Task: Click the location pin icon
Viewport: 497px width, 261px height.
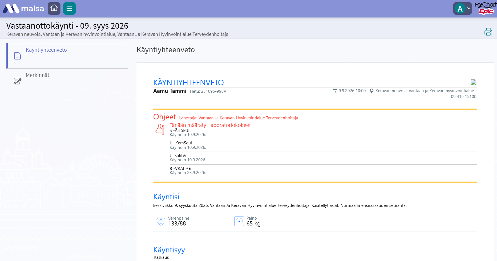Action: click(x=371, y=91)
